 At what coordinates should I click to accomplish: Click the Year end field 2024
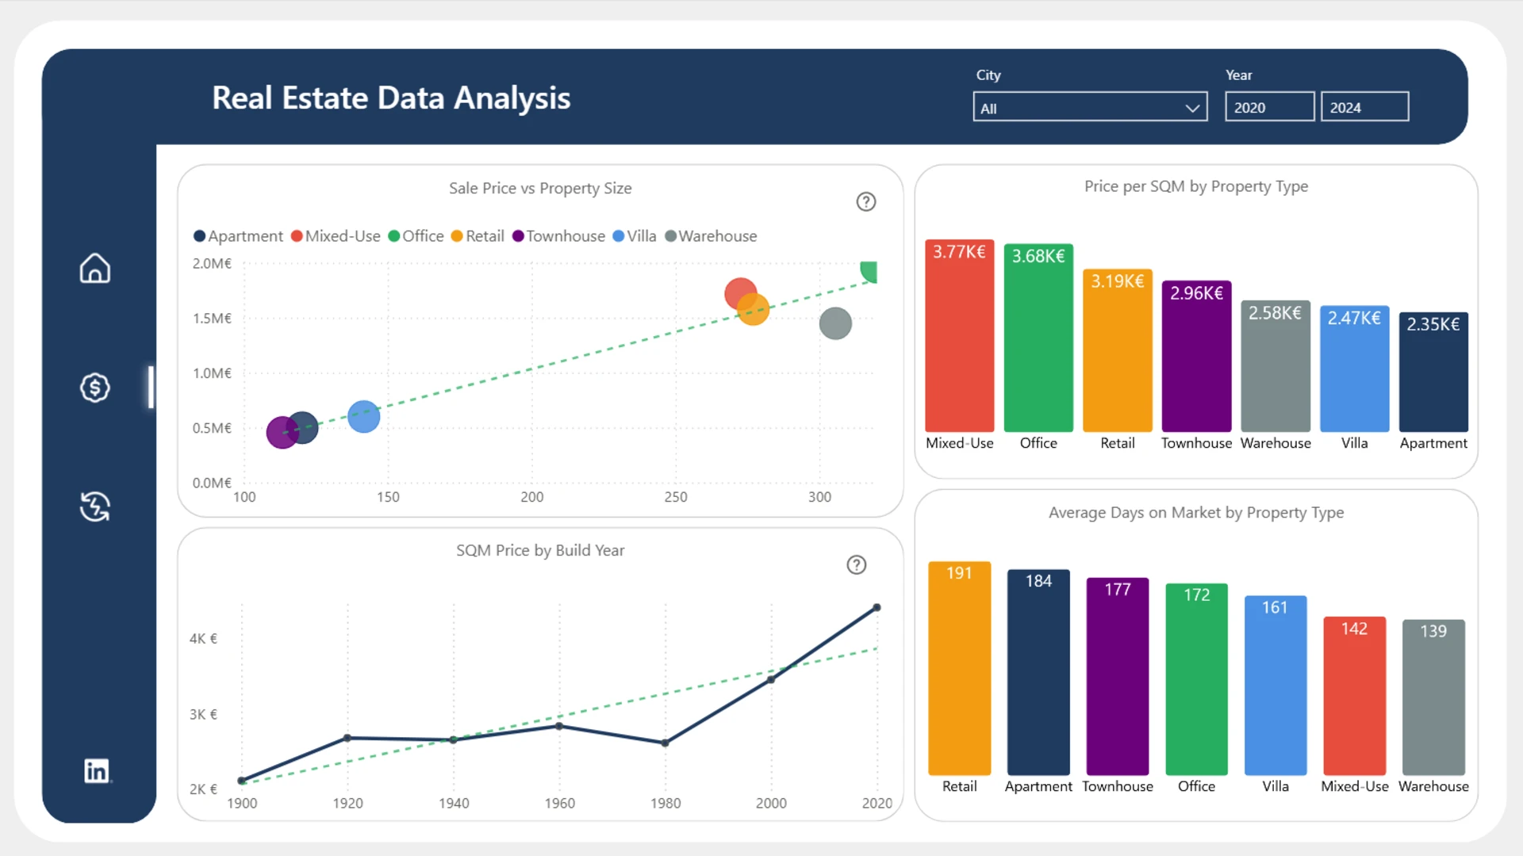click(1364, 108)
